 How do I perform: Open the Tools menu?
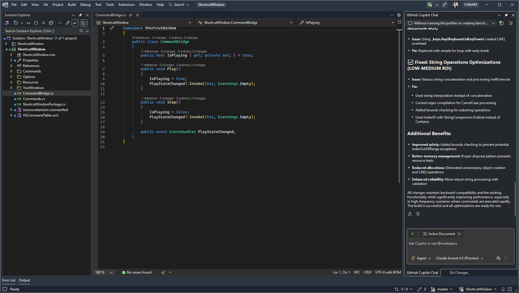110,4
